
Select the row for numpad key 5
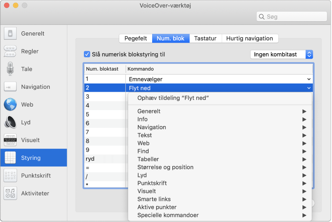pos(105,114)
